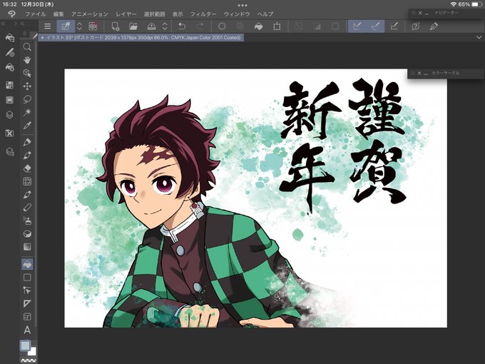Viewport: 485px width, 364px height.
Task: Select the triangle Ruler tool
Action: tap(27, 303)
